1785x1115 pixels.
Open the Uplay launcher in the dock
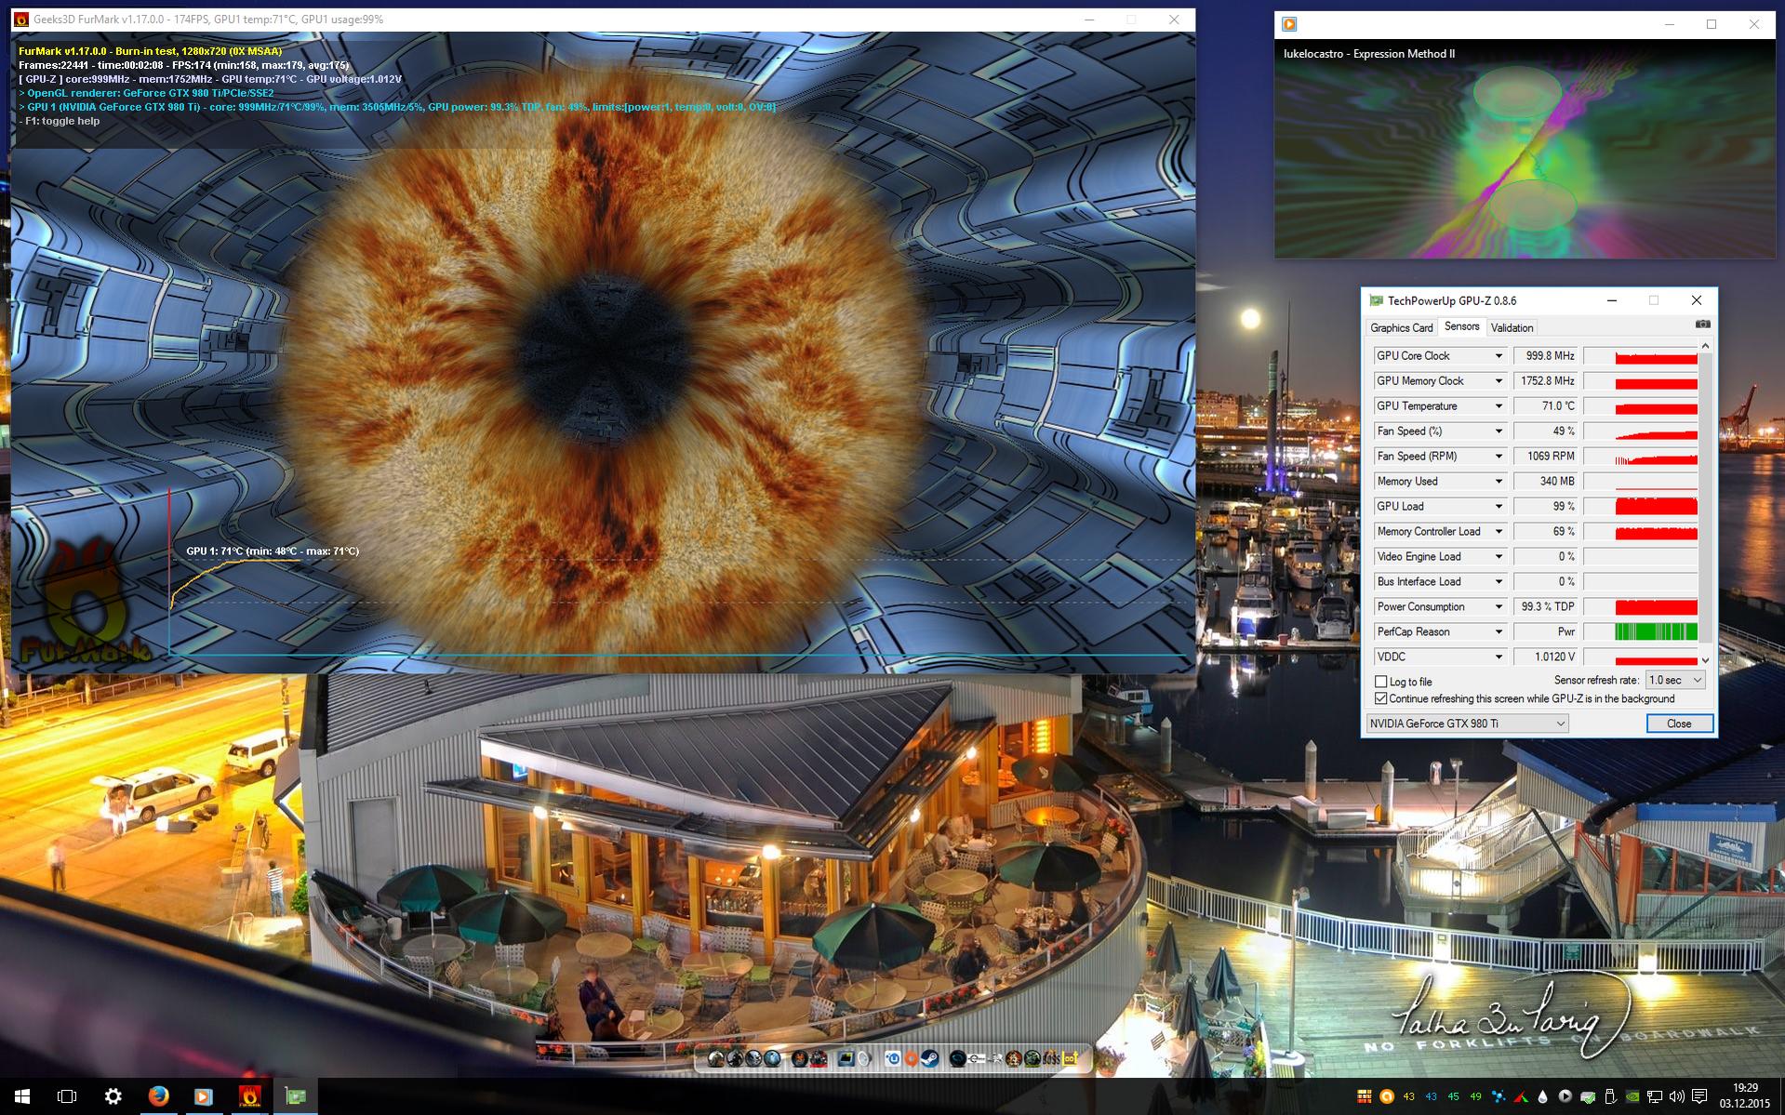pyautogui.click(x=893, y=1058)
